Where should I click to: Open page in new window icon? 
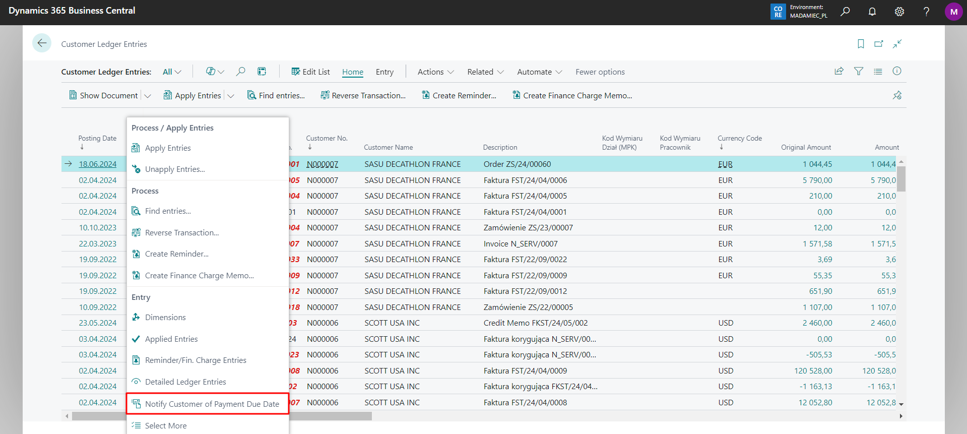[879, 44]
